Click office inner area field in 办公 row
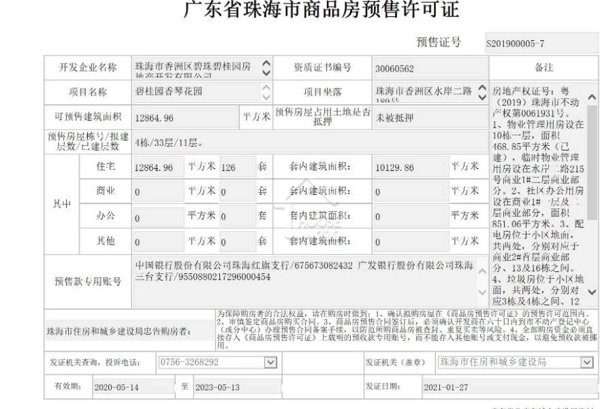Viewport: 613px width, 409px height. [x=411, y=217]
